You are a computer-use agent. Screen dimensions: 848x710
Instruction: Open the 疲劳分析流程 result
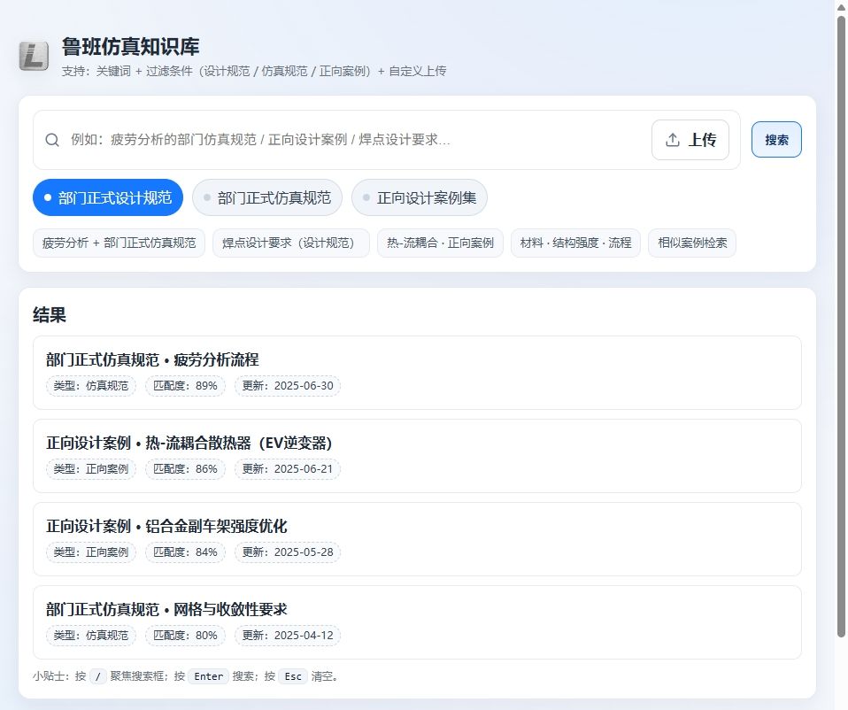(417, 359)
